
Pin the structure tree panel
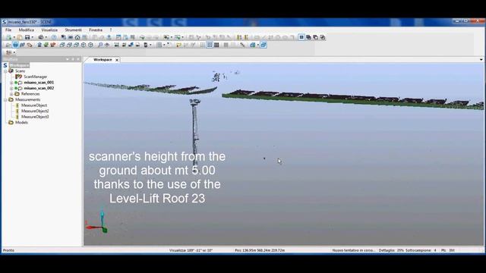(x=73, y=59)
